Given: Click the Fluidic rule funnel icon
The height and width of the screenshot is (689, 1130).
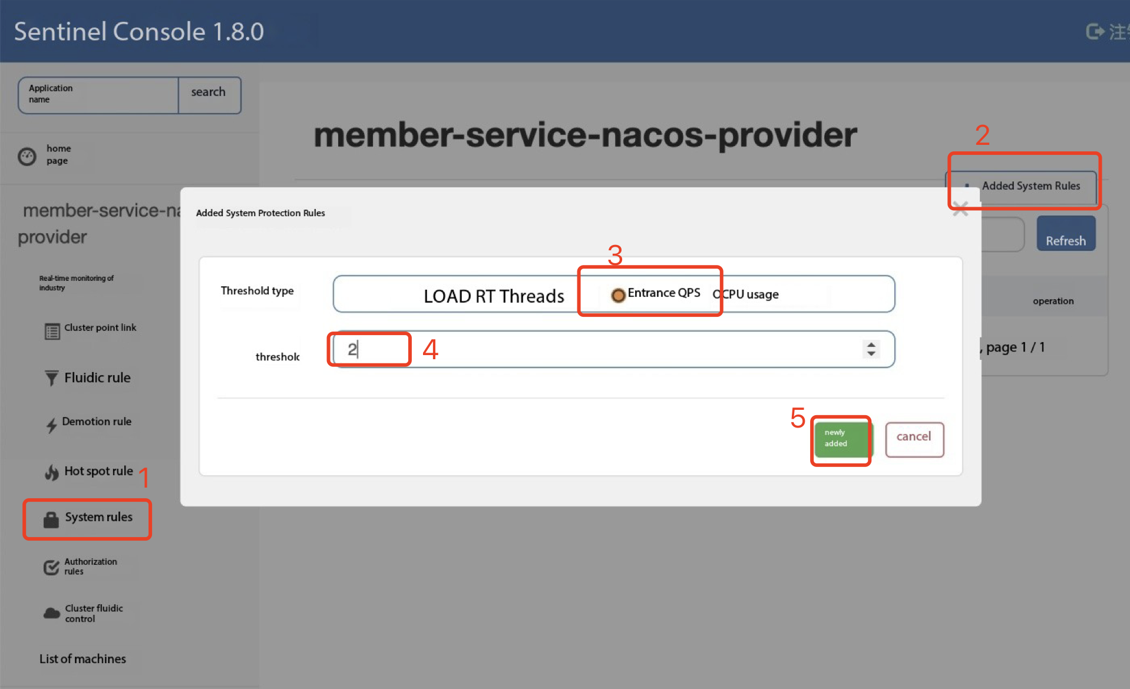Looking at the screenshot, I should click(52, 377).
